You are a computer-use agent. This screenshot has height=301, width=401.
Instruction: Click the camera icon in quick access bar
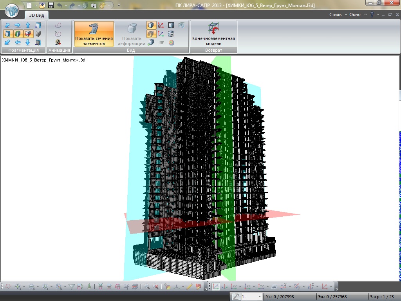coord(94,5)
